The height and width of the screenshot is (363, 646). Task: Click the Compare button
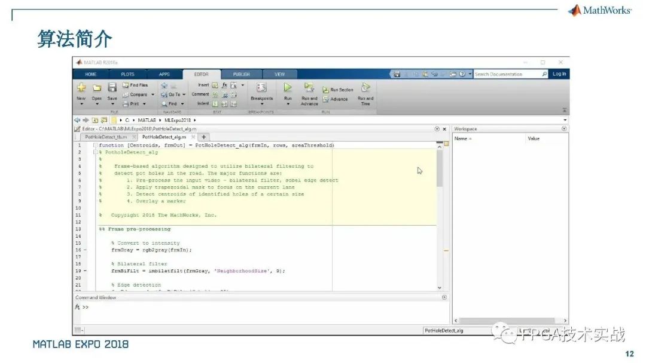(135, 94)
